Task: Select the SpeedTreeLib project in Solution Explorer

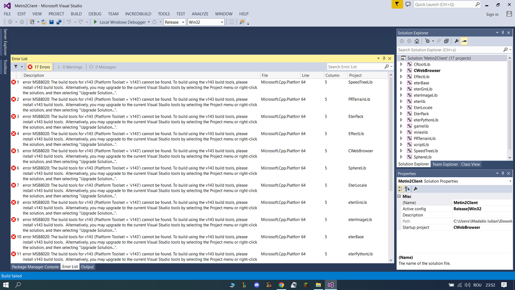Action: 426,151
